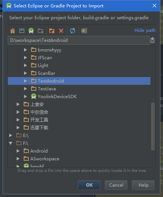Expand the TestAndroid folder arrow
Viewport: 163px width, 197px height.
pyautogui.click(x=26, y=81)
